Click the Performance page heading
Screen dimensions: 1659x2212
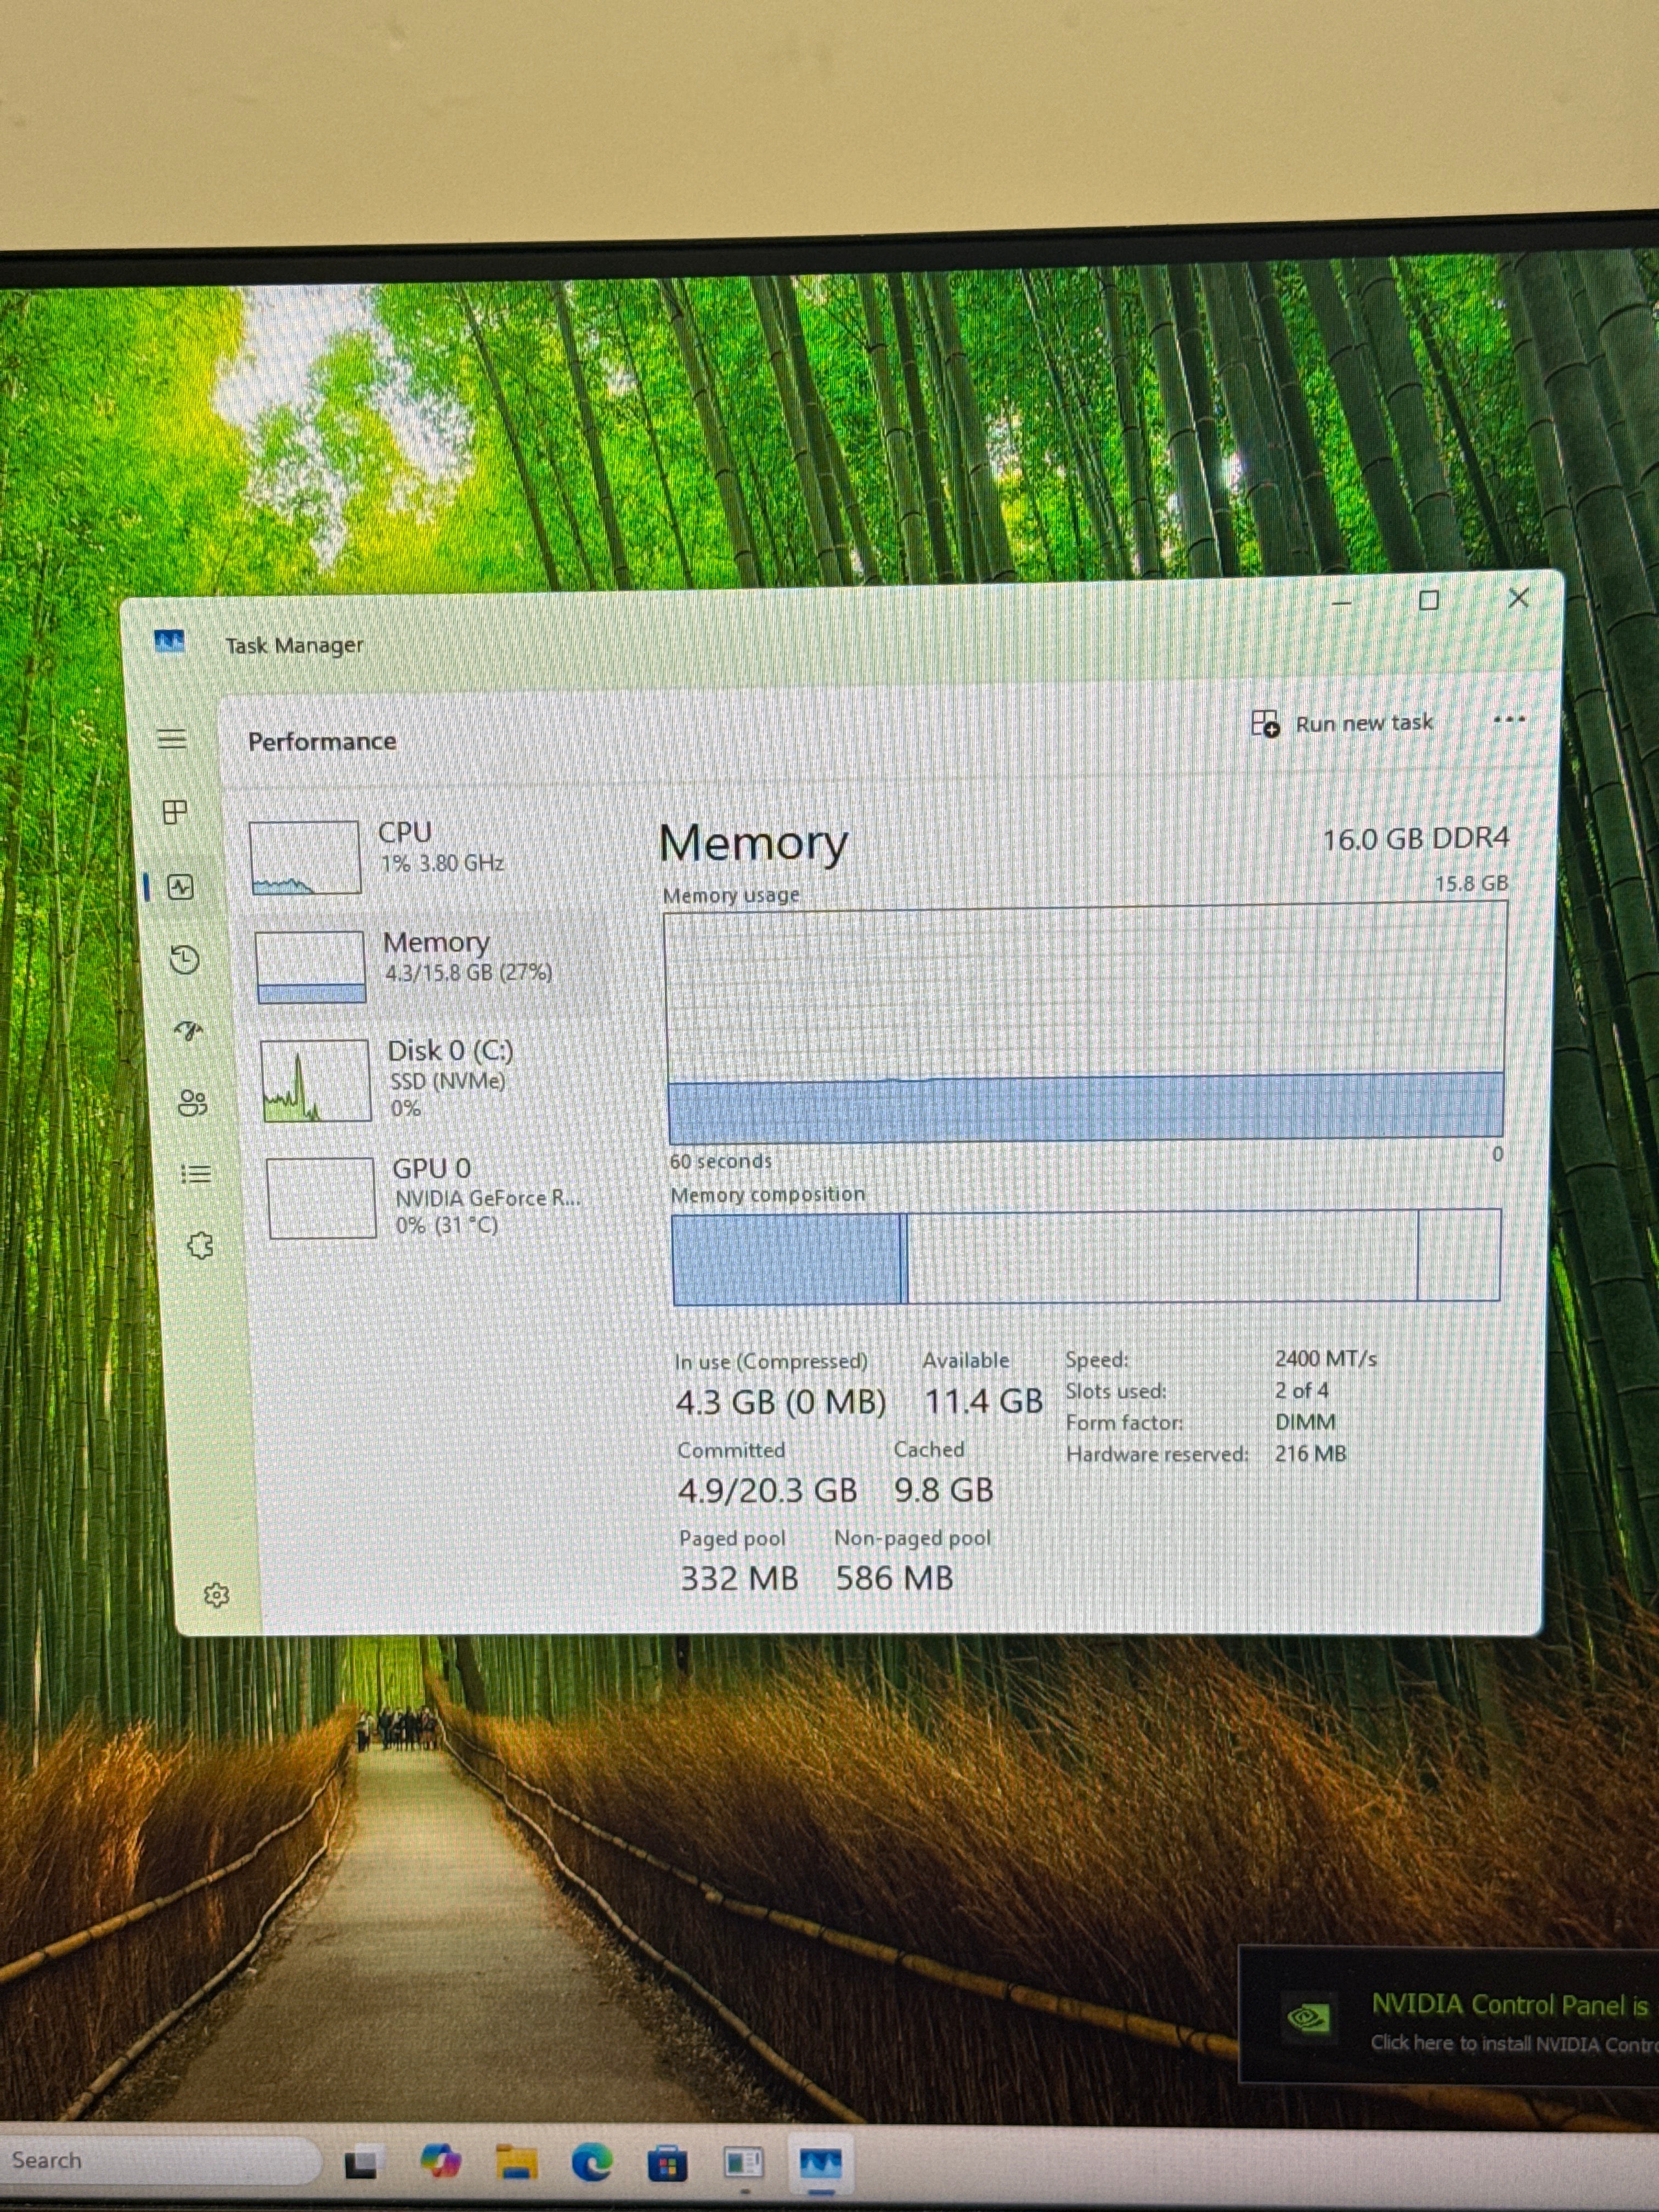coord(322,741)
